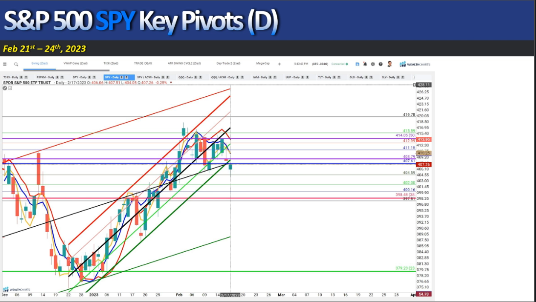This screenshot has width=536, height=302.
Task: Click the 410.25 tan price axis label
Action: pyautogui.click(x=424, y=153)
